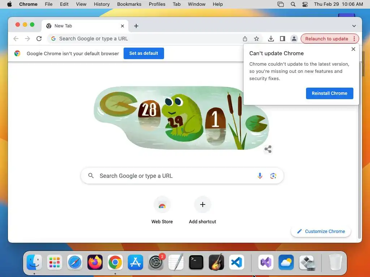Launch Visual Studio Code from Dock
The width and height of the screenshot is (370, 277).
tap(237, 262)
